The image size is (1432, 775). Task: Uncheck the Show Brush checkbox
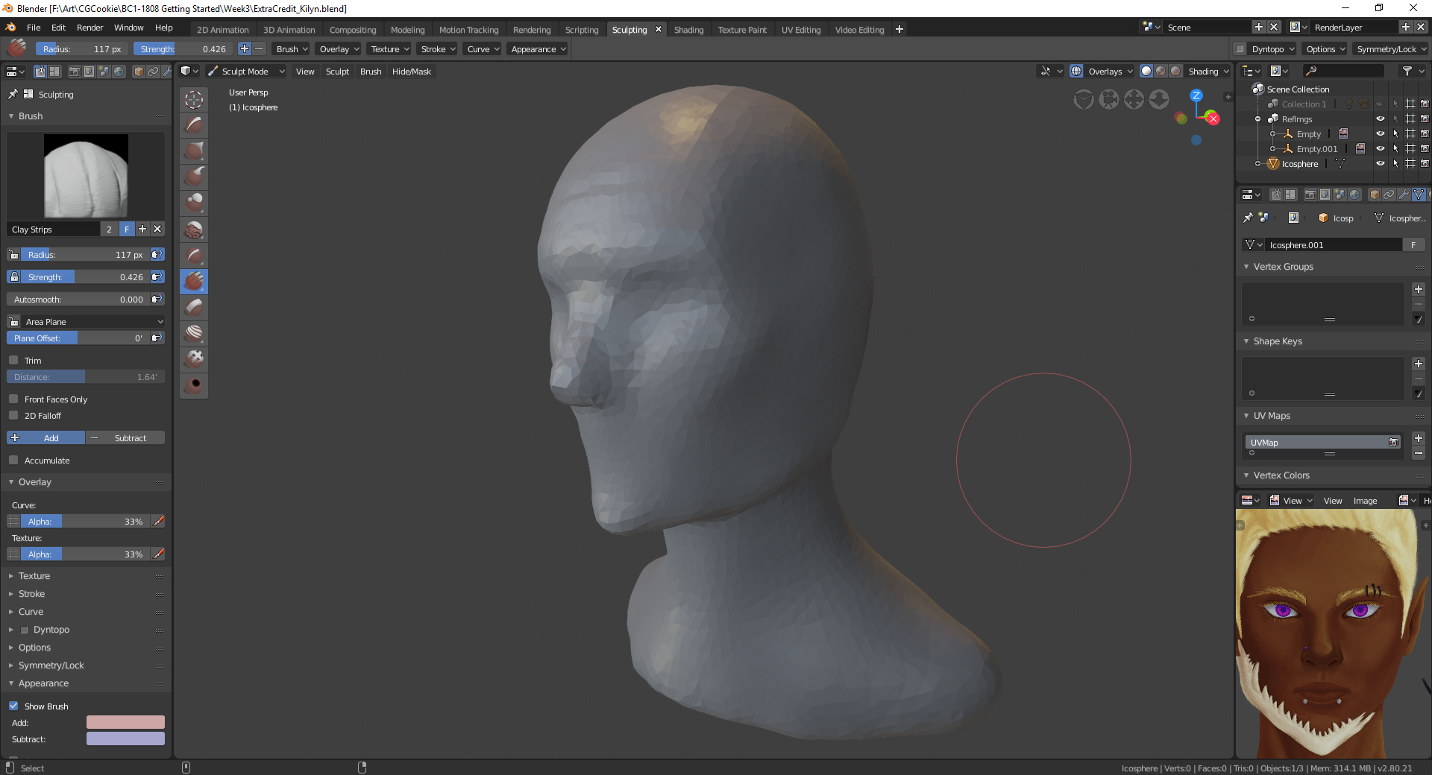click(x=13, y=706)
